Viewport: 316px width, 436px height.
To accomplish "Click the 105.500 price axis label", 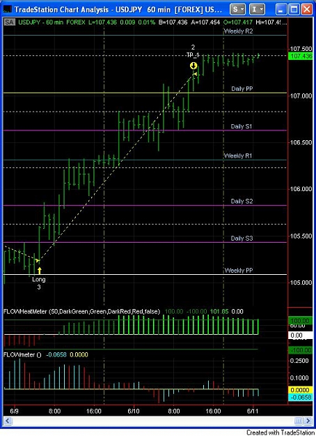I will point(301,236).
